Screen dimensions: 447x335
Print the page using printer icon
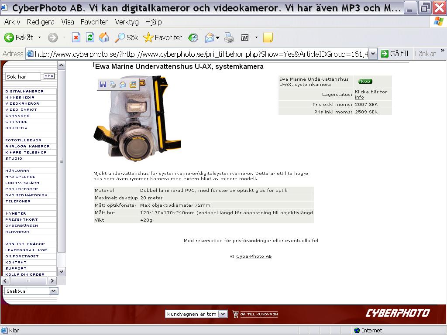[x=229, y=38]
